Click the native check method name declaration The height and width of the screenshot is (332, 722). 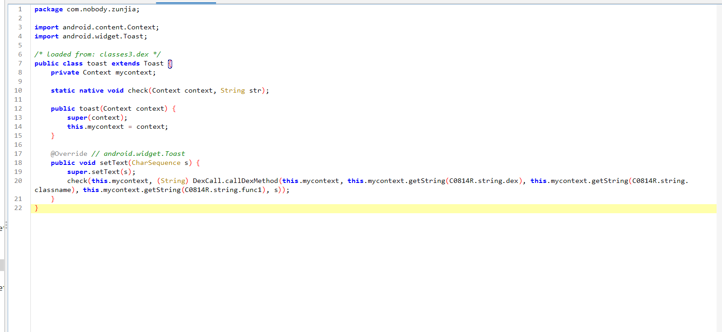(x=138, y=90)
